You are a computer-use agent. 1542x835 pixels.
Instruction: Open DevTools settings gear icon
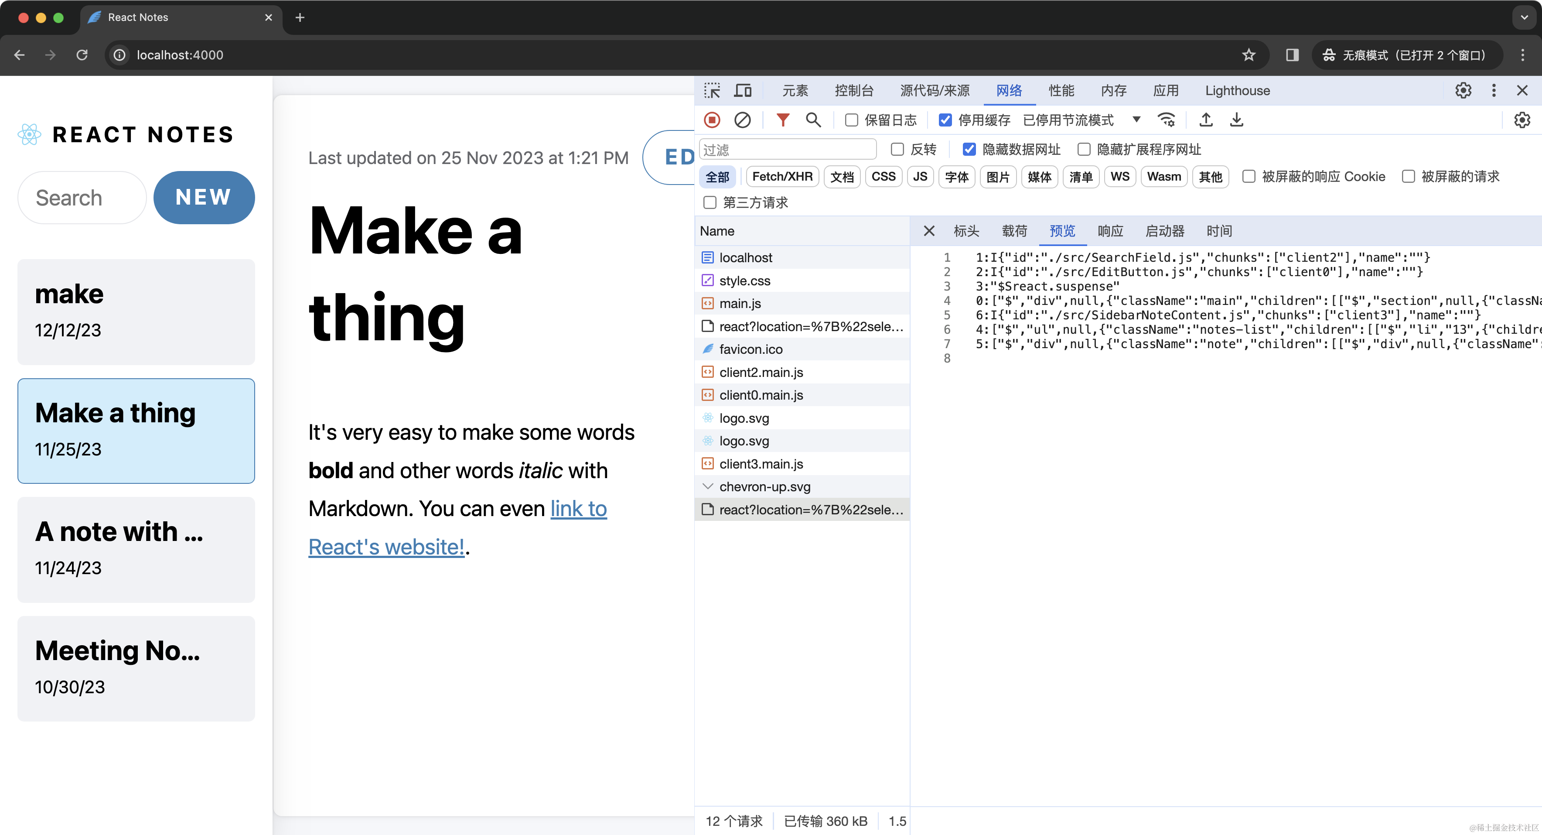1463,90
